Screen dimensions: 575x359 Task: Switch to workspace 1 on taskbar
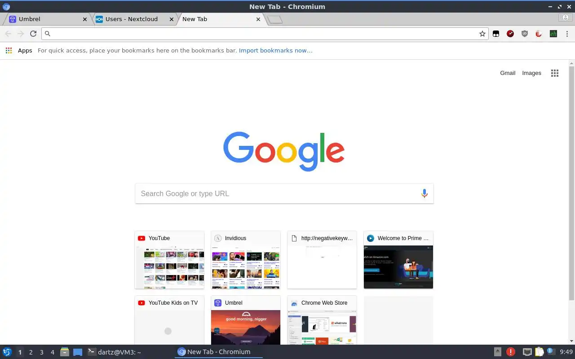(x=20, y=352)
